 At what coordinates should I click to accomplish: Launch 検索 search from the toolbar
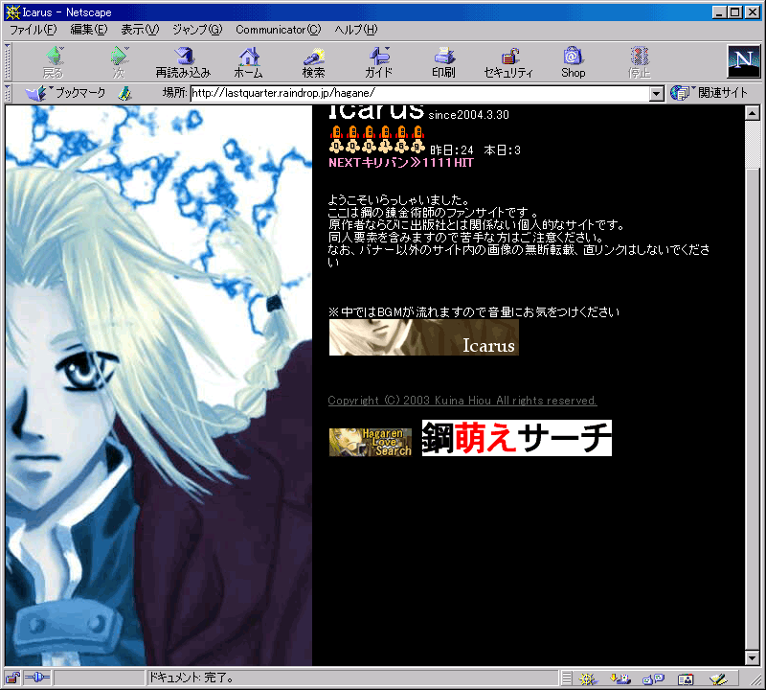313,62
